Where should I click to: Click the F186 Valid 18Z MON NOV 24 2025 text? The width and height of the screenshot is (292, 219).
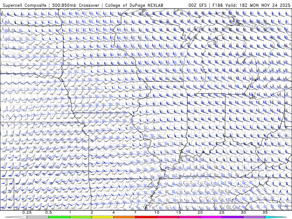(x=251, y=5)
